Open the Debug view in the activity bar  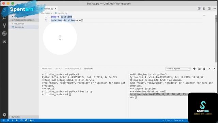pos(4,33)
